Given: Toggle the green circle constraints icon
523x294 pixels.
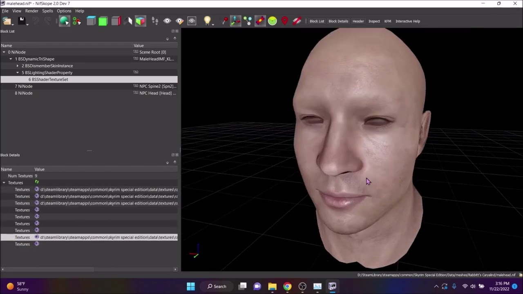Looking at the screenshot, I should click(x=273, y=21).
